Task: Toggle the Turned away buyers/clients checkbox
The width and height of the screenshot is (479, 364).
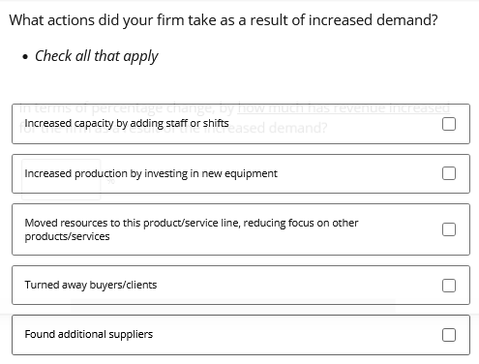Action: click(x=449, y=286)
